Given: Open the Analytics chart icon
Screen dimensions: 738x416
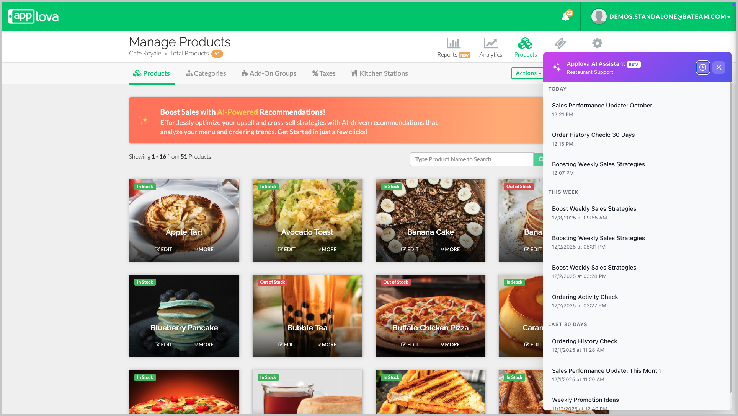Looking at the screenshot, I should click(x=490, y=43).
